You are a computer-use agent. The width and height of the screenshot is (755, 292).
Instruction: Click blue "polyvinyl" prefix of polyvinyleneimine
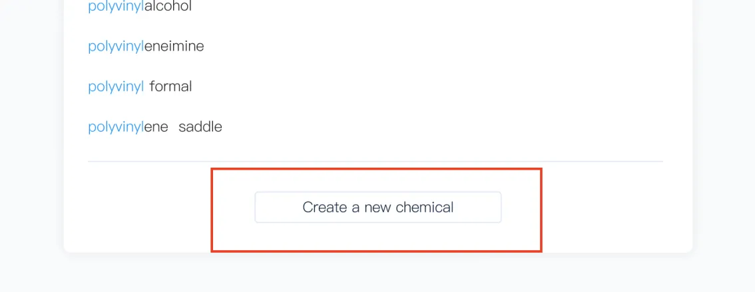pos(116,47)
